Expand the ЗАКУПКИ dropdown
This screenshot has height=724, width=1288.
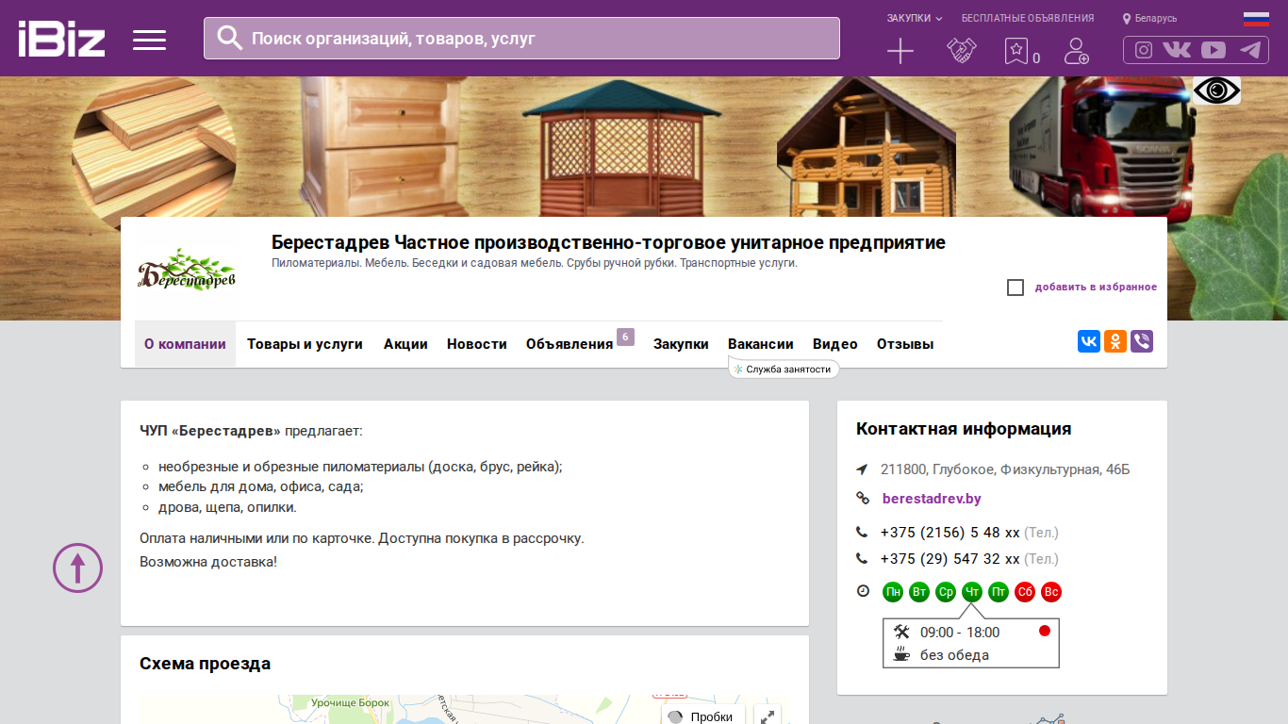[915, 18]
